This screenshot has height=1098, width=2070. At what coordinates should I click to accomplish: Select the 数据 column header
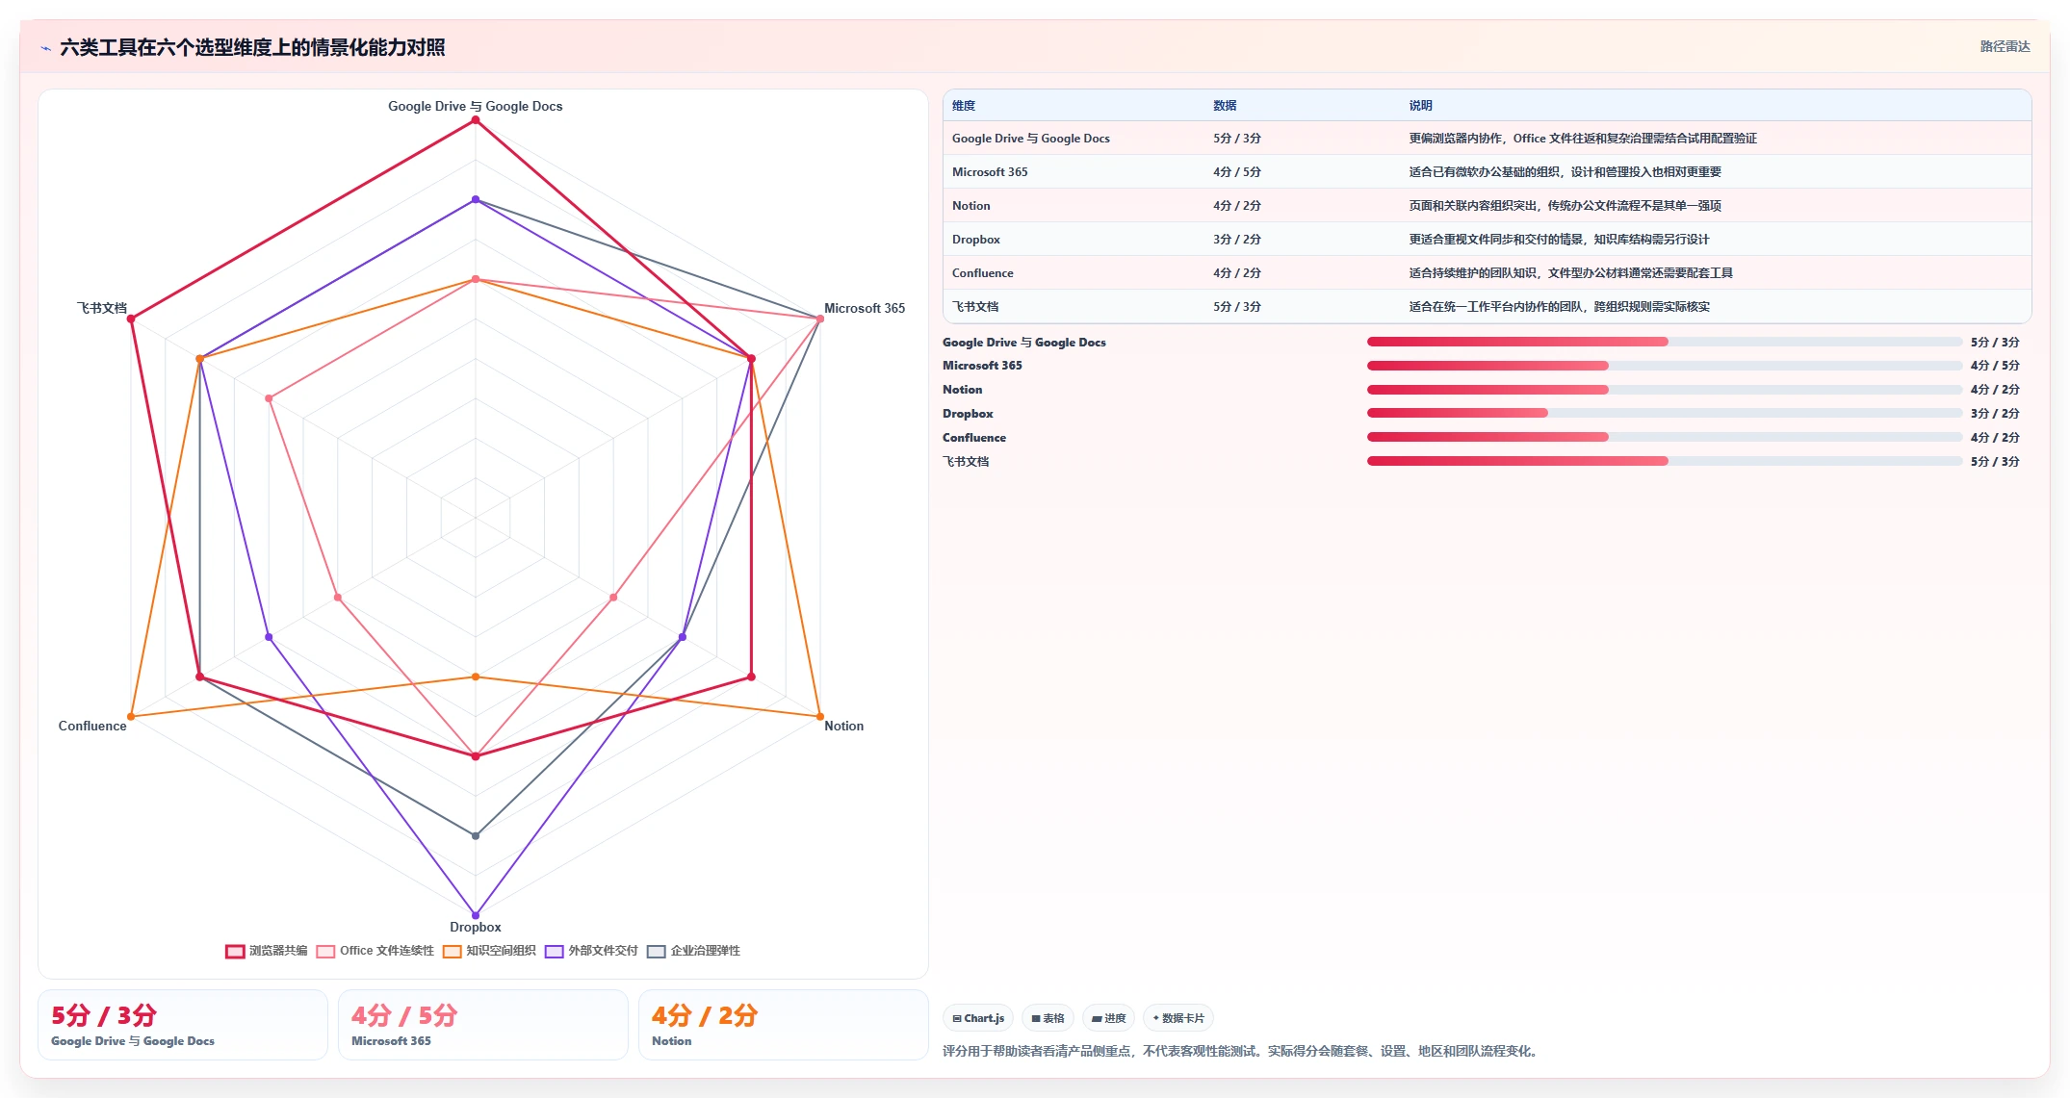point(1225,106)
